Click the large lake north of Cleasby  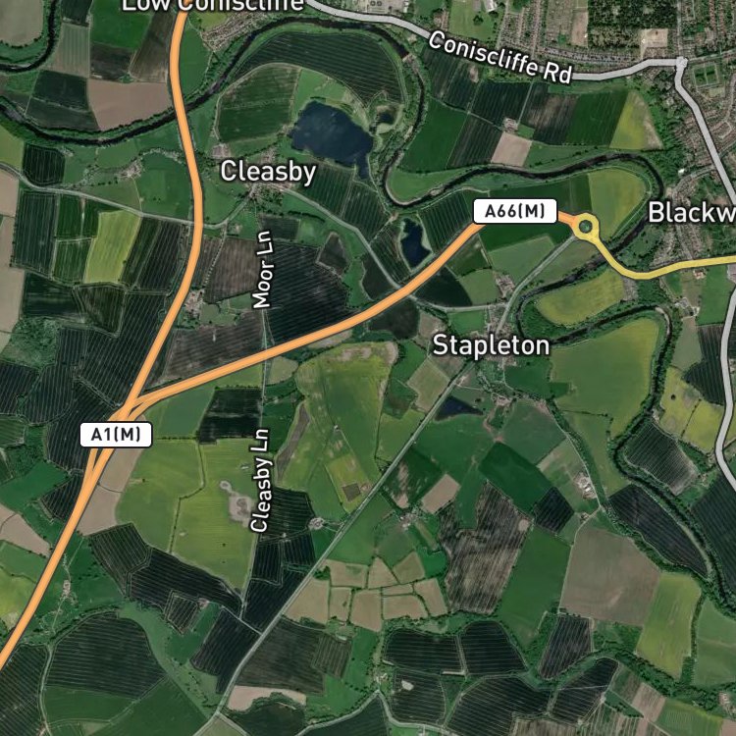point(332,133)
